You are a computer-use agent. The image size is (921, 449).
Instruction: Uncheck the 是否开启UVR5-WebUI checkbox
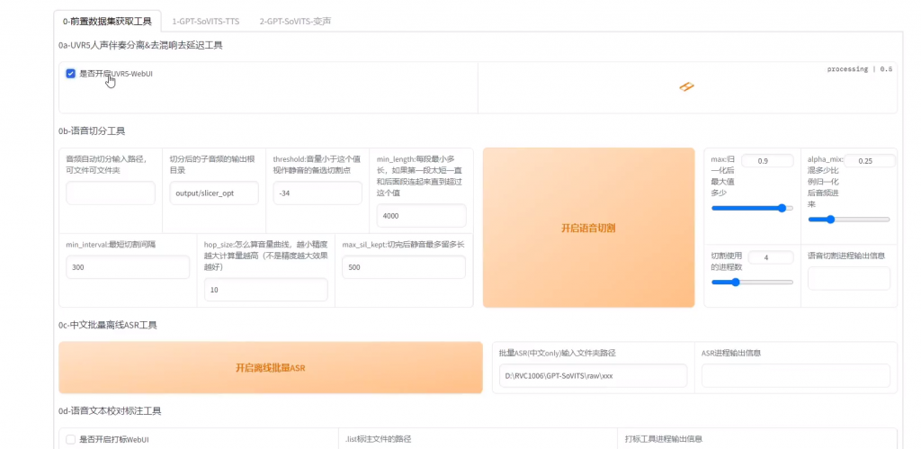[71, 74]
